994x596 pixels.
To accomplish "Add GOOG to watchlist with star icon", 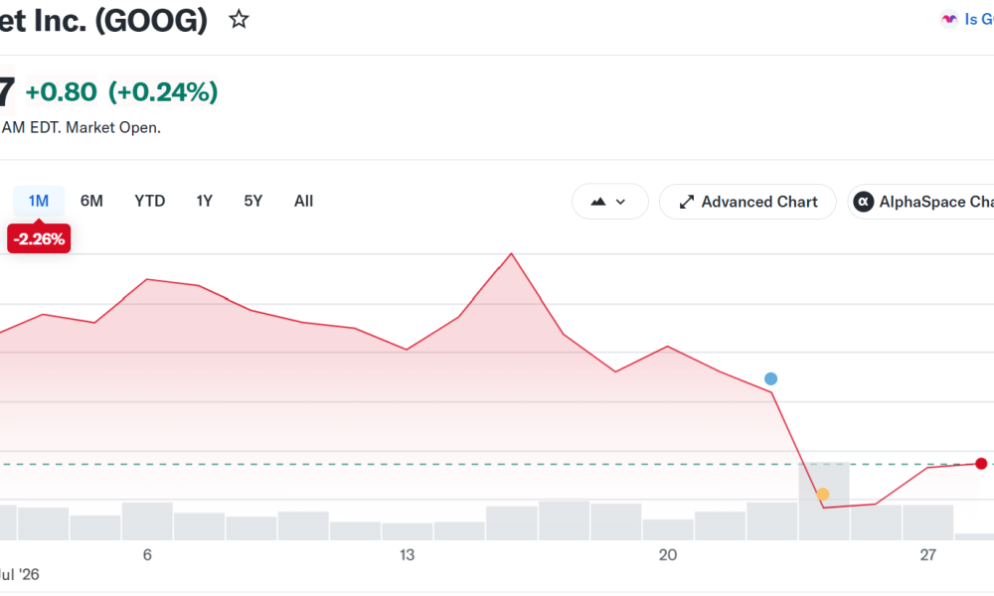I will (239, 20).
